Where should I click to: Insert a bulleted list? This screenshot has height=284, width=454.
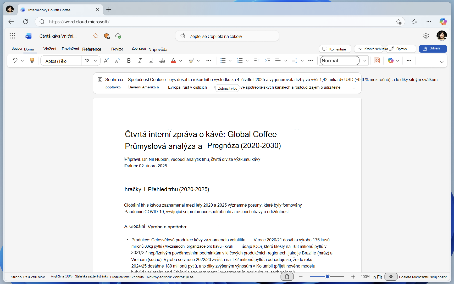[223, 61]
